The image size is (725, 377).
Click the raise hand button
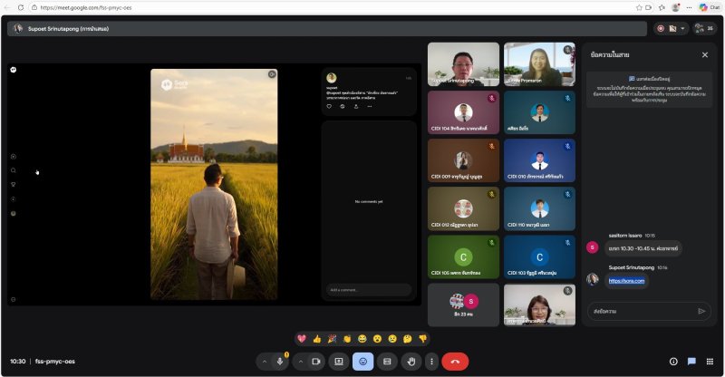411,361
